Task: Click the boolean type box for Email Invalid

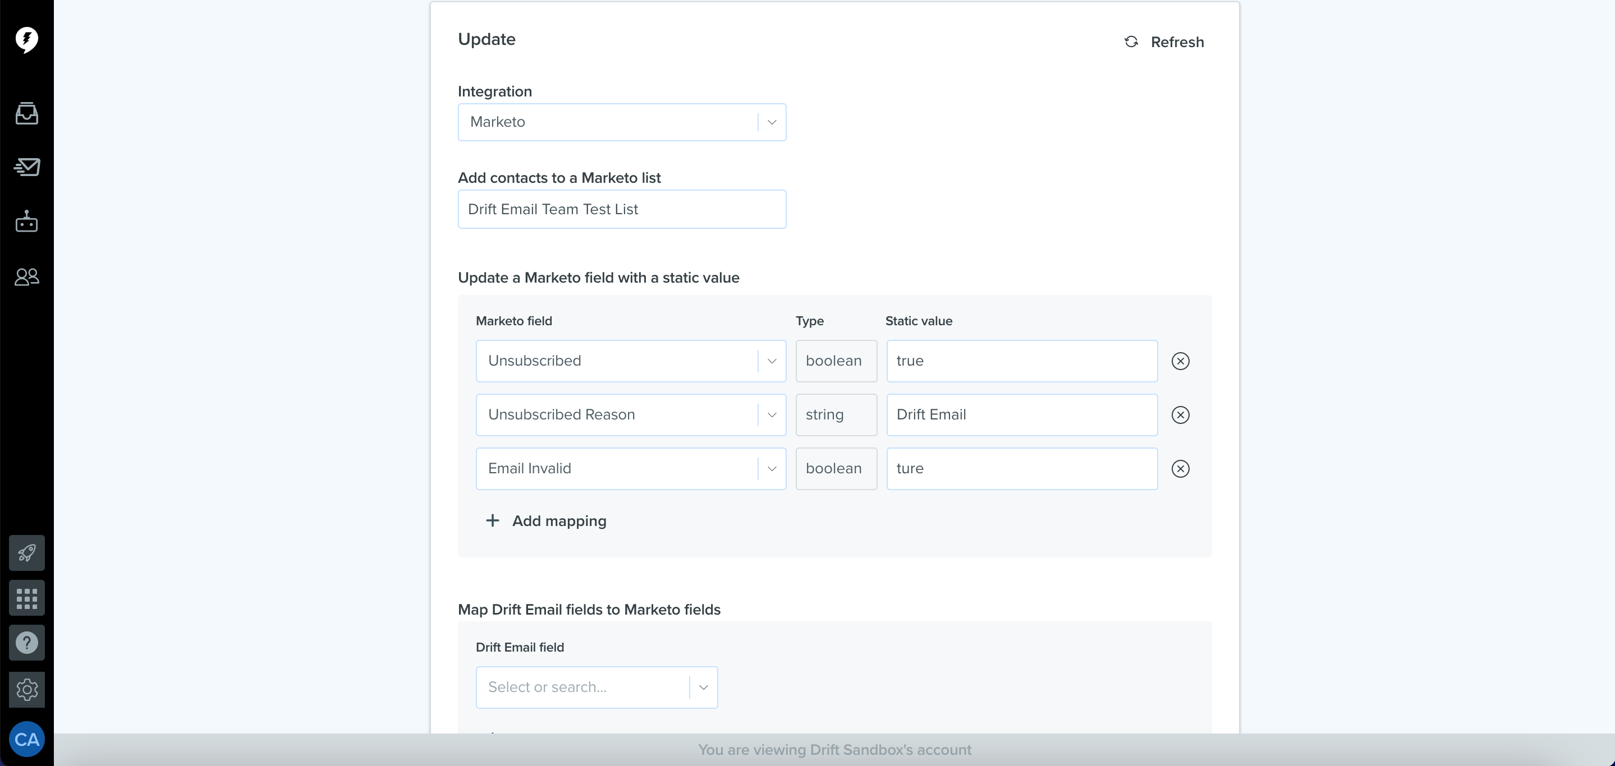Action: pyautogui.click(x=836, y=468)
